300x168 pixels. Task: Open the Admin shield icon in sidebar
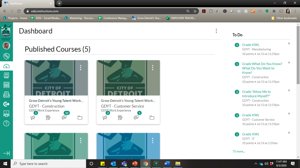pyautogui.click(x=6, y=56)
